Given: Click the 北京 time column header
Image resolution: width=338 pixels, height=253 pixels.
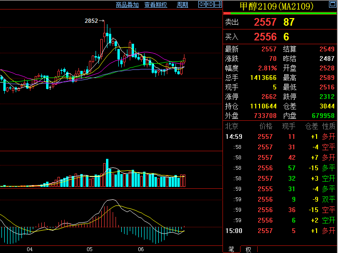Looking at the screenshot, I should tap(232, 126).
